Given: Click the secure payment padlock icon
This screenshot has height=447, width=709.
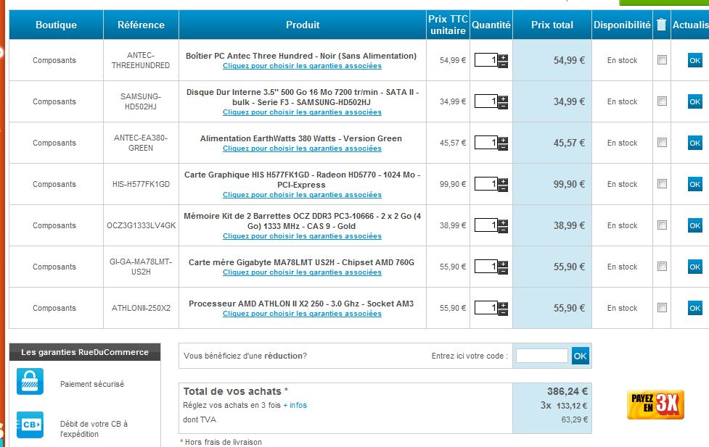Looking at the screenshot, I should (30, 382).
